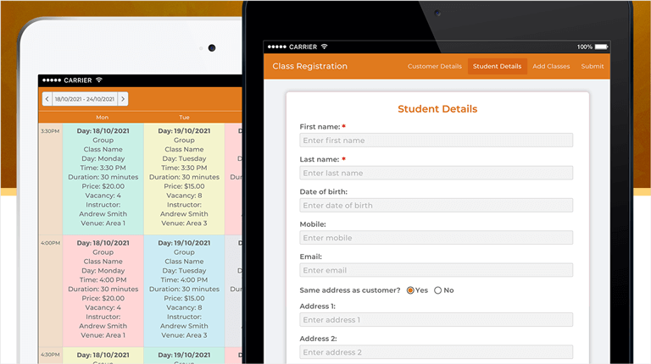Screen dimensions: 651x364
Task: Click the next week arrow
Action: pos(123,99)
